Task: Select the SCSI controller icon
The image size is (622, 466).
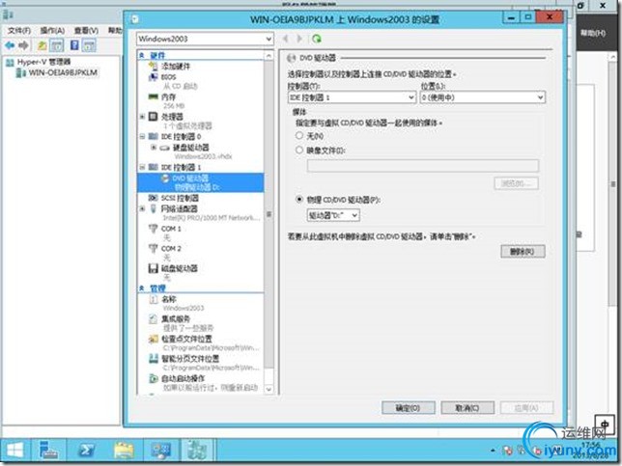Action: point(154,198)
